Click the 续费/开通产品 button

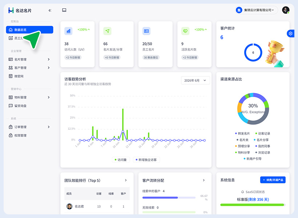pos(273,180)
